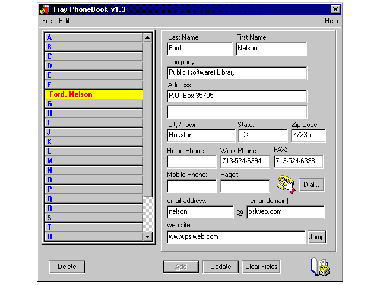380x285 pixels.
Task: Expand the letter G section
Action: click(x=93, y=104)
